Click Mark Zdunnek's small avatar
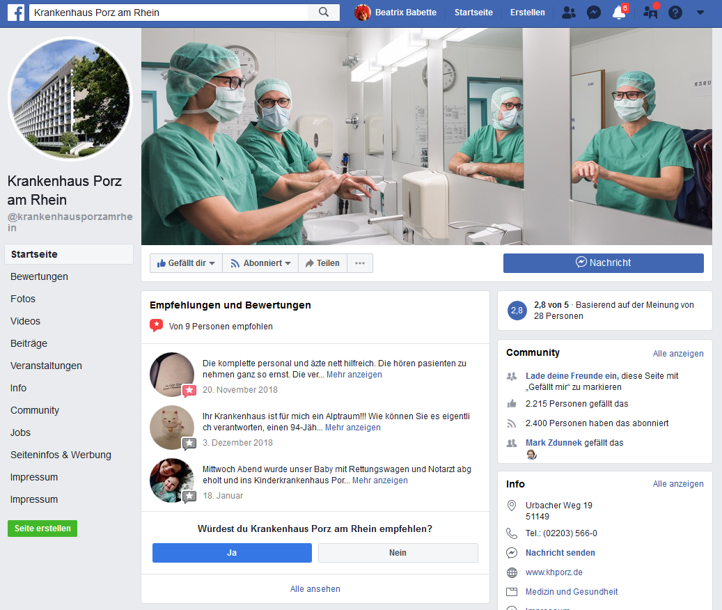Viewport: 722px width, 610px height. click(531, 455)
